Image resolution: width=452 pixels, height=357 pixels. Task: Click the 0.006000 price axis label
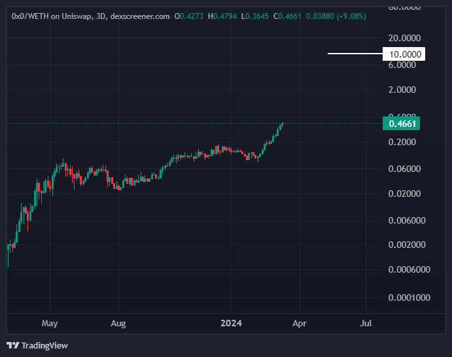[407, 220]
